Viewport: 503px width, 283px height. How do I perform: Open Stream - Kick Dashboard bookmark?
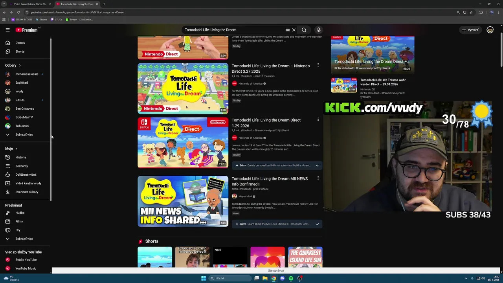tap(79, 19)
